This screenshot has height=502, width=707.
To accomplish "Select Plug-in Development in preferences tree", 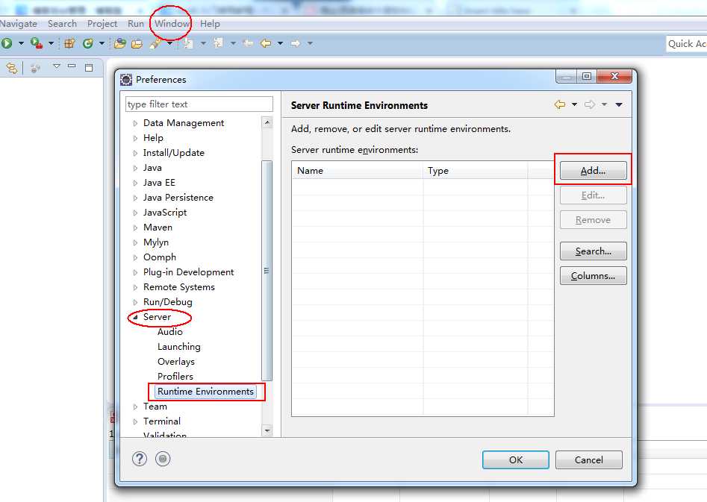I will pos(188,272).
